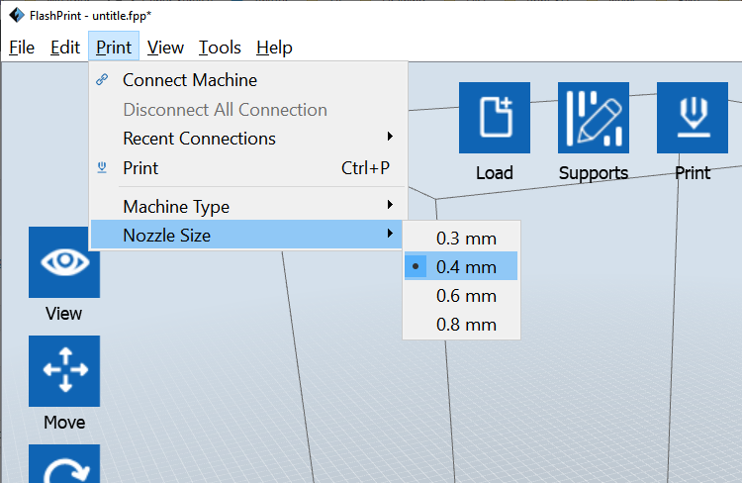
Task: Expand the Recent Connections submenu
Action: 248,139
